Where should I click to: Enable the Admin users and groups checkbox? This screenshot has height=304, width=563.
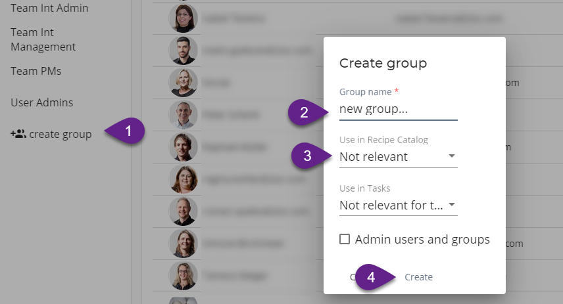[x=345, y=239]
